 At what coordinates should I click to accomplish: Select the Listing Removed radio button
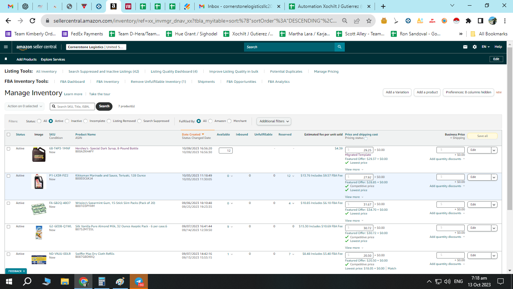[x=109, y=121]
